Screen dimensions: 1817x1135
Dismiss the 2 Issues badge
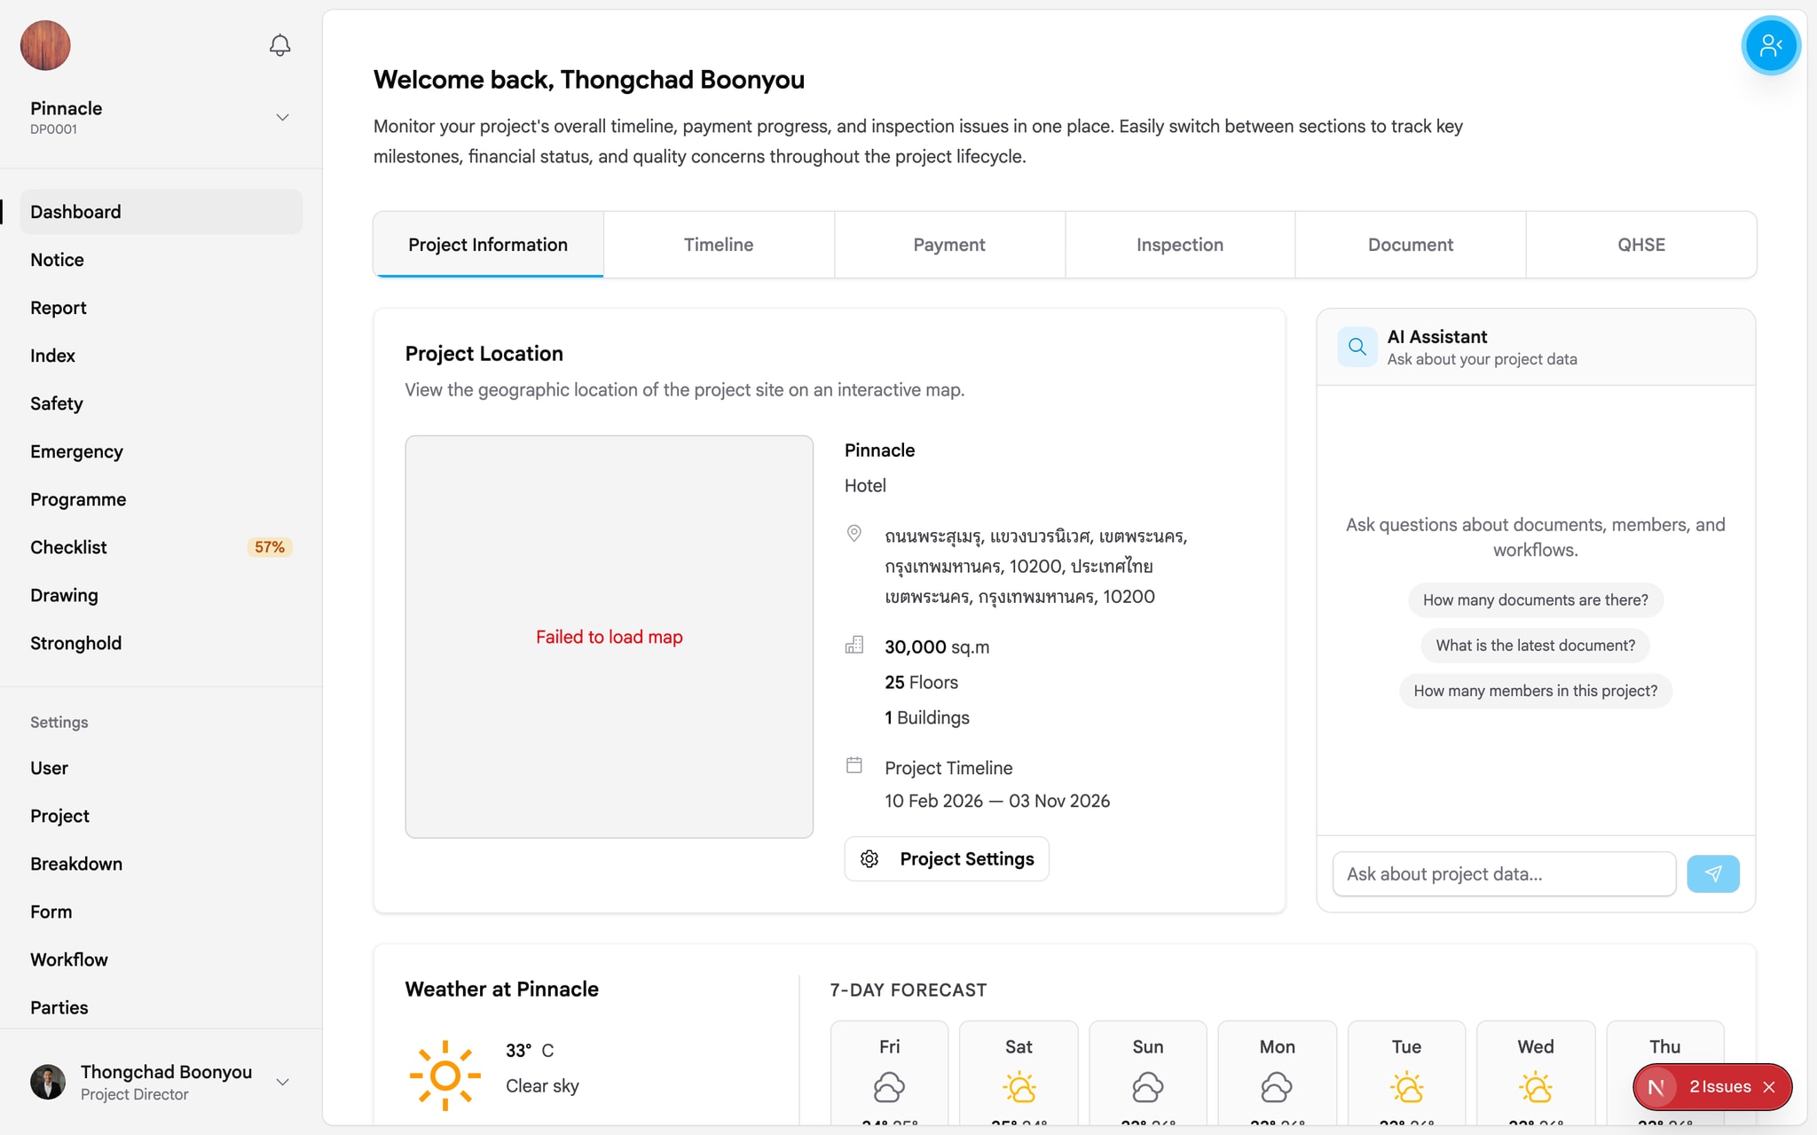1769,1087
